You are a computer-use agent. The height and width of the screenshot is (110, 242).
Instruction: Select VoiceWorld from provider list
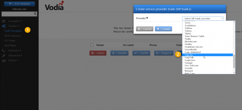208,50
